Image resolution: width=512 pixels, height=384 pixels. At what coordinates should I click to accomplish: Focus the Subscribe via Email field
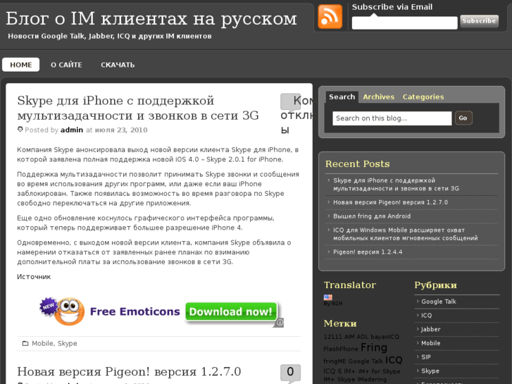coord(404,23)
